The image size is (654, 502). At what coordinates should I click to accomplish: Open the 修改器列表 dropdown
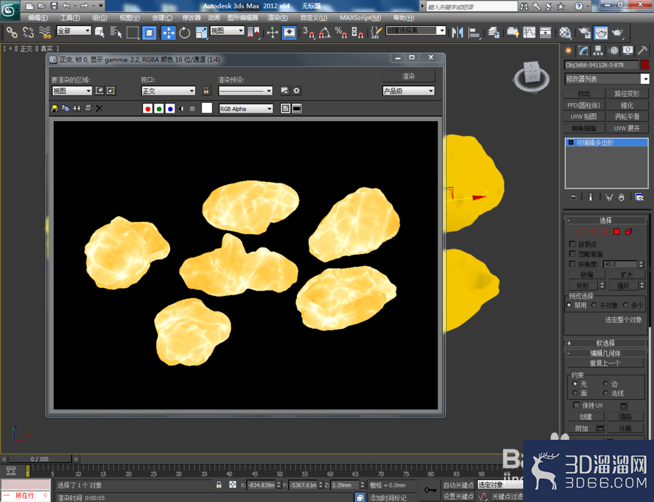606,79
